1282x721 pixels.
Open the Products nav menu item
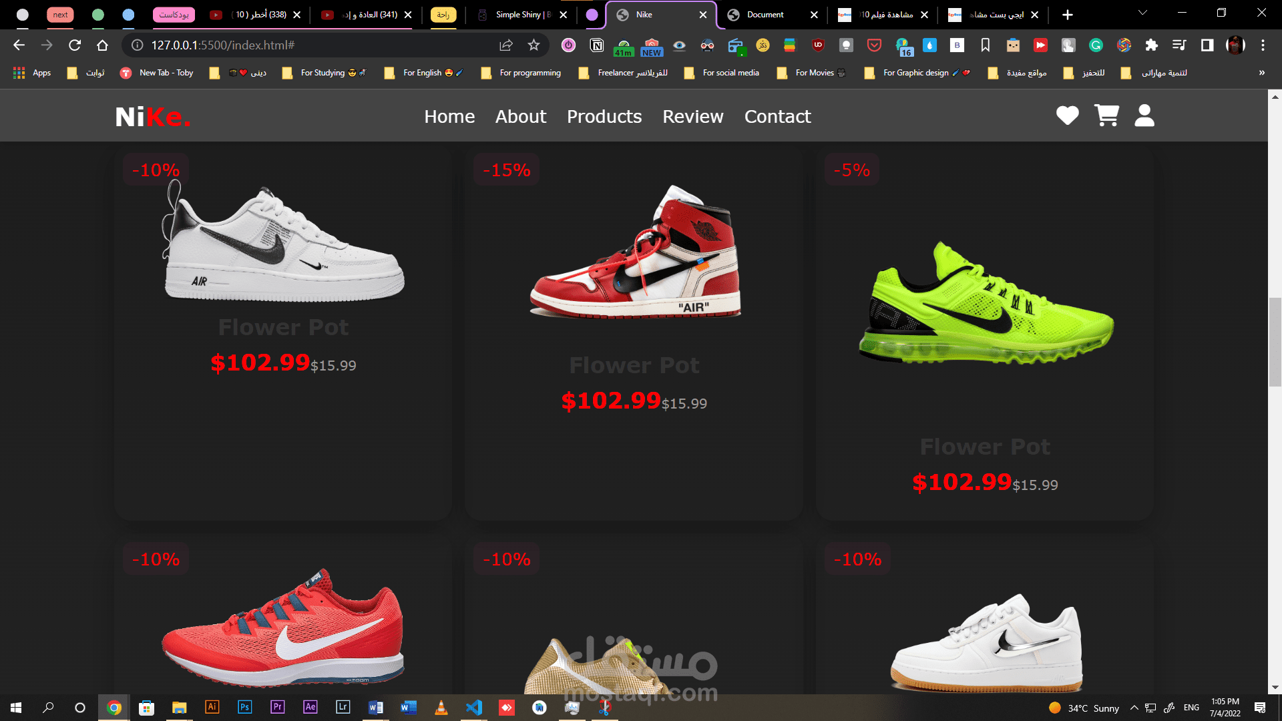[604, 116]
